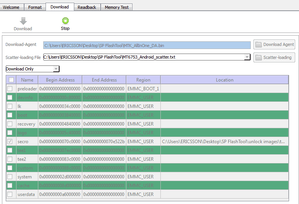This screenshot has height=204, width=299.
Task: Click the Download Agent text label on its button
Action: (278, 44)
